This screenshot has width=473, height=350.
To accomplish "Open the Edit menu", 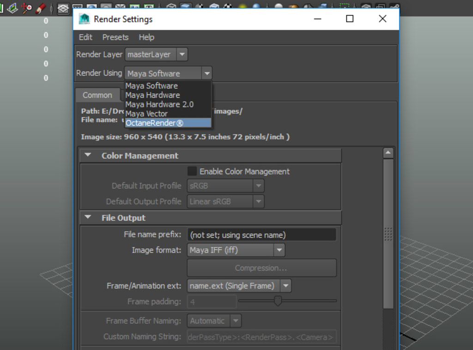I will 85,37.
